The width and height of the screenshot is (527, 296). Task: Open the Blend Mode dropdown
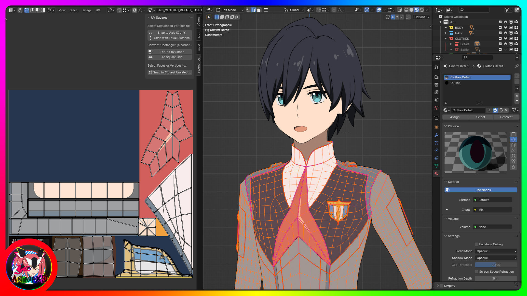click(496, 251)
